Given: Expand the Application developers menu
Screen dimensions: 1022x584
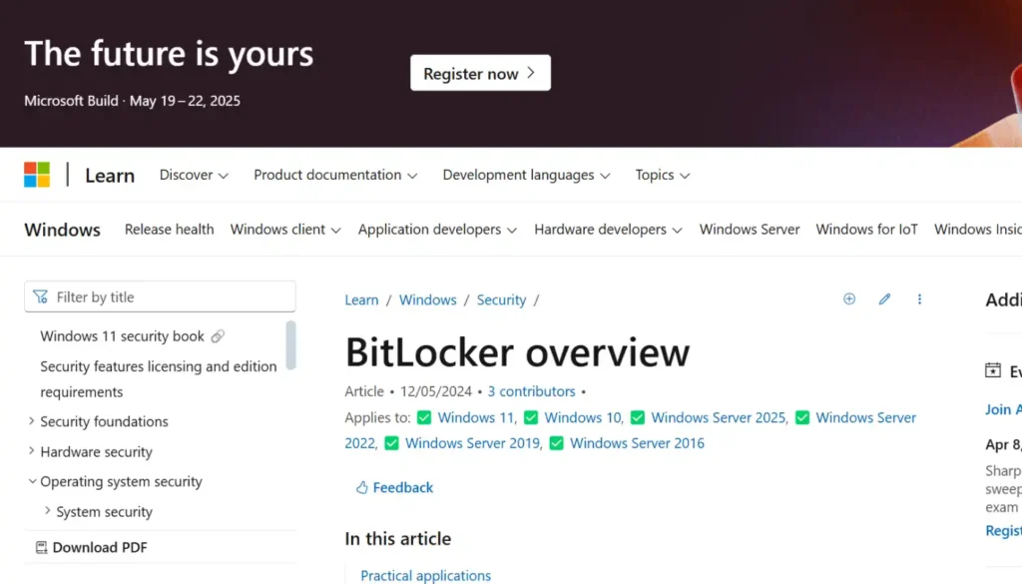Looking at the screenshot, I should pyautogui.click(x=437, y=230).
